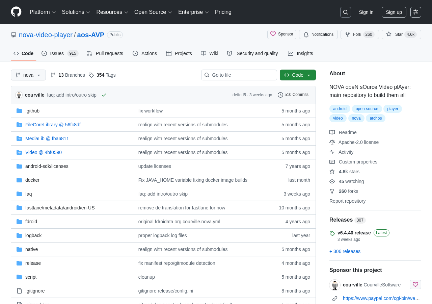Click the Sponsor button at top
Screen dimensions: 432x304
pos(282,34)
